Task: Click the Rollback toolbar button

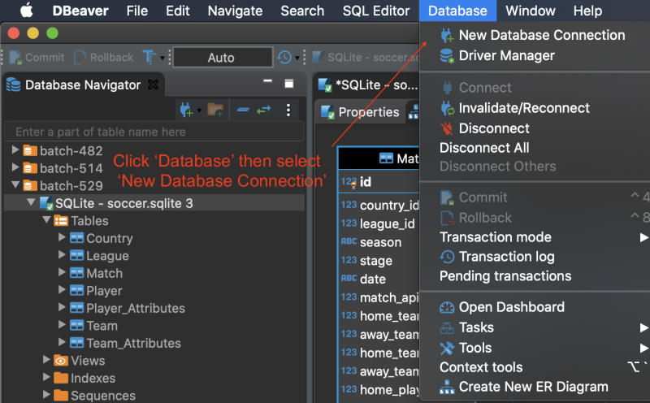Action: coord(104,57)
